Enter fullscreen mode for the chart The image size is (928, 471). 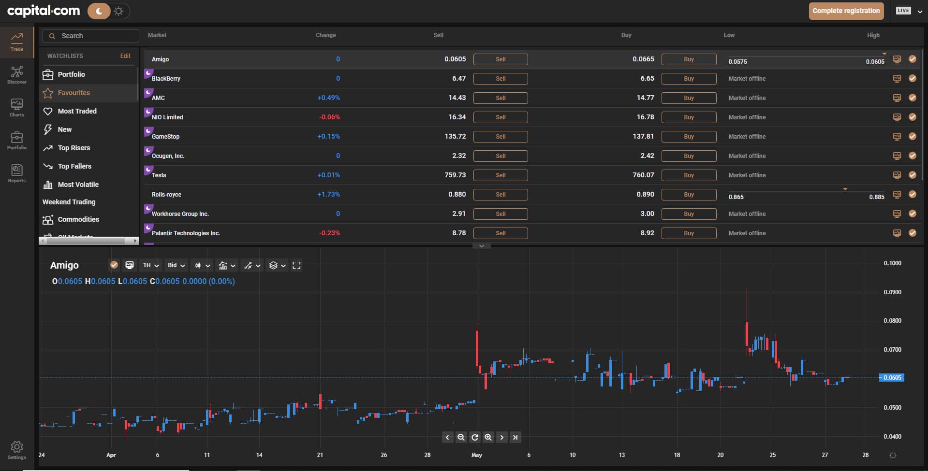[x=296, y=265]
